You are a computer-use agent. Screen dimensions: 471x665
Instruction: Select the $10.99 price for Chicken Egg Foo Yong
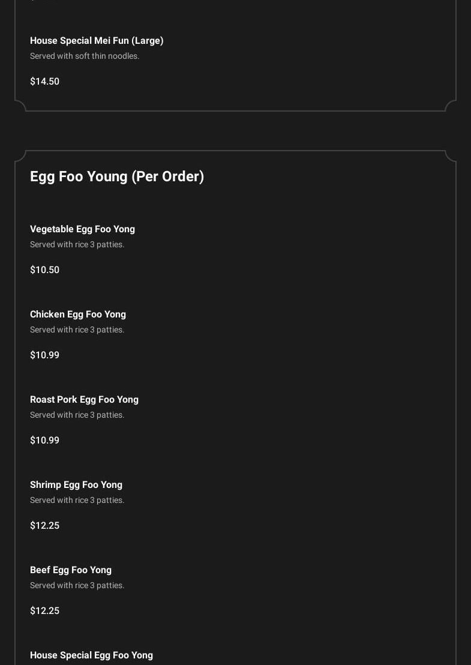coord(44,355)
